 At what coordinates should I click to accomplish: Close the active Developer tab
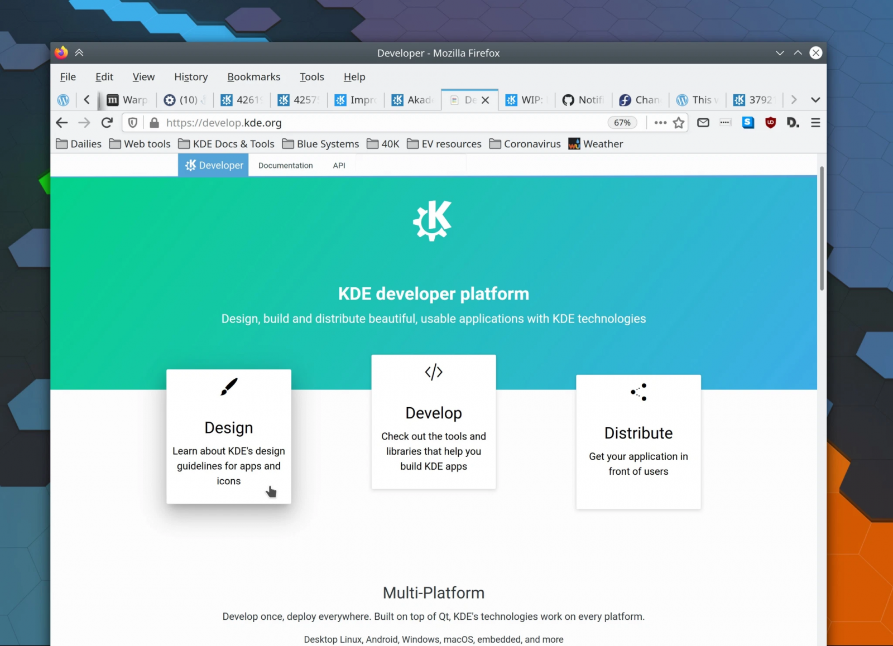(486, 100)
